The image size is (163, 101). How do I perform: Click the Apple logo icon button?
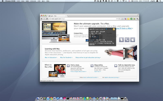[x=133, y=40]
